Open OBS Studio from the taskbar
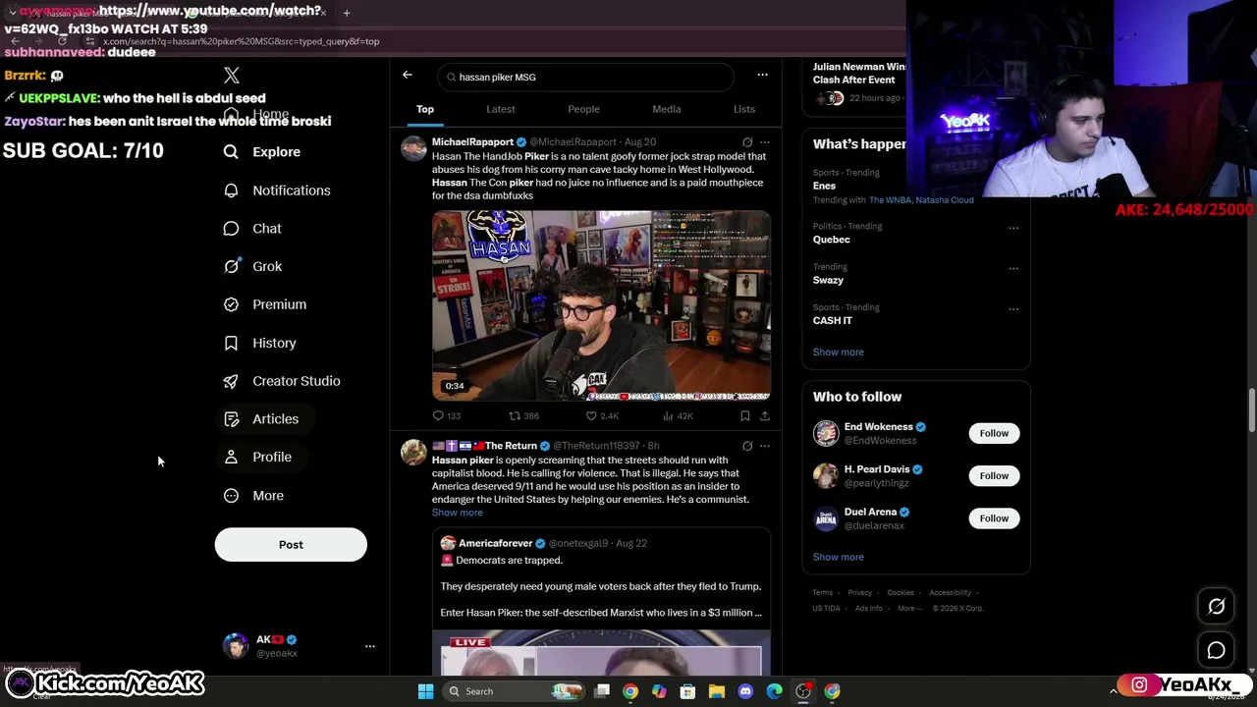 click(803, 691)
